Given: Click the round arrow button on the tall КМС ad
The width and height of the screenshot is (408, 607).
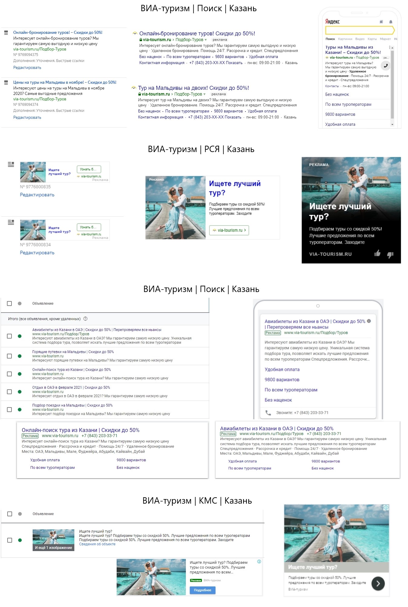Looking at the screenshot, I should [x=378, y=584].
